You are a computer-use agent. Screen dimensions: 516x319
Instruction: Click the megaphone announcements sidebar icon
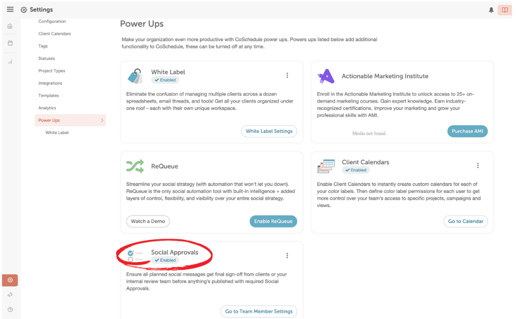coord(10,294)
